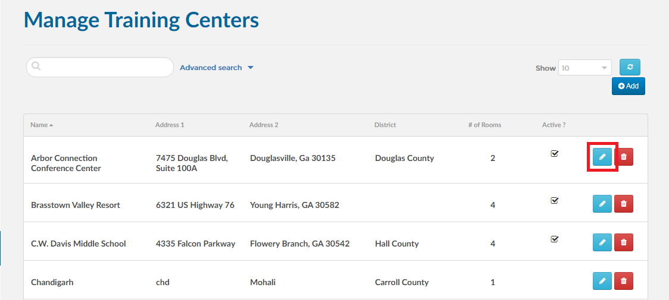Sort by # of Rooms header
Viewport: 669px width, 300px height.
coord(484,125)
